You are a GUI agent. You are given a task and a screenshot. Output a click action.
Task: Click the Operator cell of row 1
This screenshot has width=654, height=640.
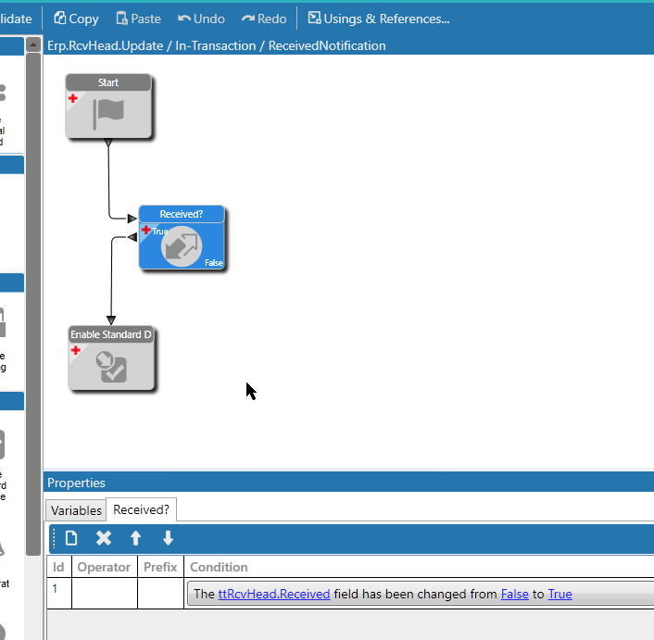[105, 593]
